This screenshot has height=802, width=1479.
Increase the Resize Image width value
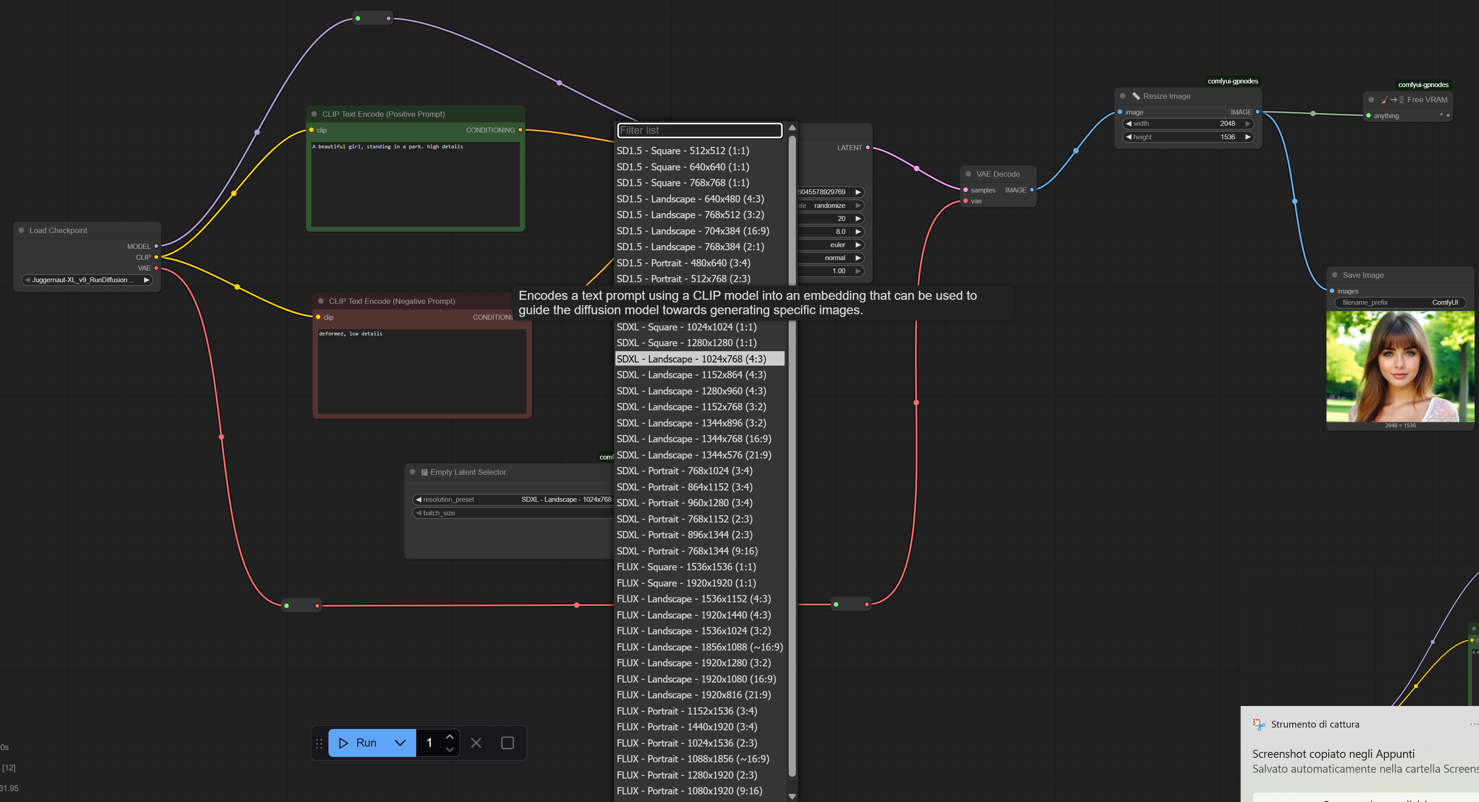click(1248, 124)
